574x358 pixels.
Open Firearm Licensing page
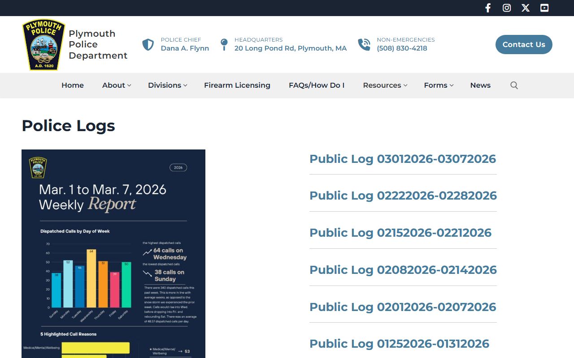pyautogui.click(x=237, y=85)
